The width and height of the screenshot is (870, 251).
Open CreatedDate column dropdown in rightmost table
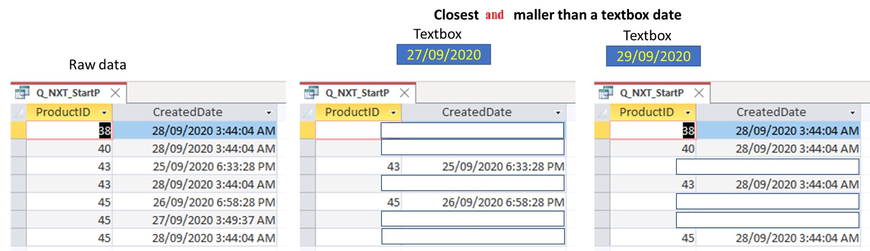tap(853, 113)
